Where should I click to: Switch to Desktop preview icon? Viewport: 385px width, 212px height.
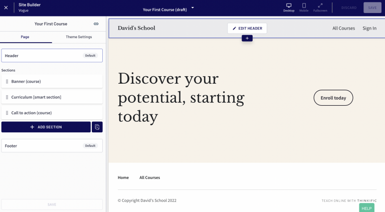pyautogui.click(x=289, y=8)
